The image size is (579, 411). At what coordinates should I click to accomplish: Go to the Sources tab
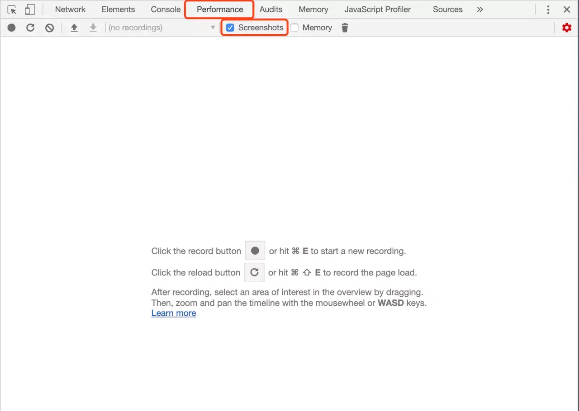coord(448,9)
